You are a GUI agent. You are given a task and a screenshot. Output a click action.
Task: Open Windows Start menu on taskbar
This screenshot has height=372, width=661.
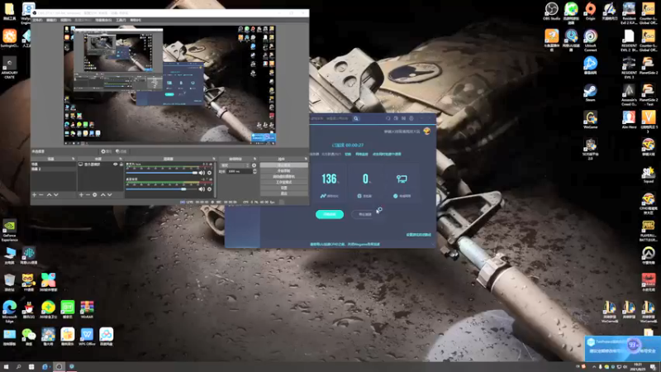(x=6, y=367)
